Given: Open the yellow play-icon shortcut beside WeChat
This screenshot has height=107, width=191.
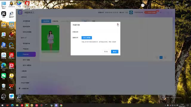Looking at the screenshot, I should click(x=11, y=76).
